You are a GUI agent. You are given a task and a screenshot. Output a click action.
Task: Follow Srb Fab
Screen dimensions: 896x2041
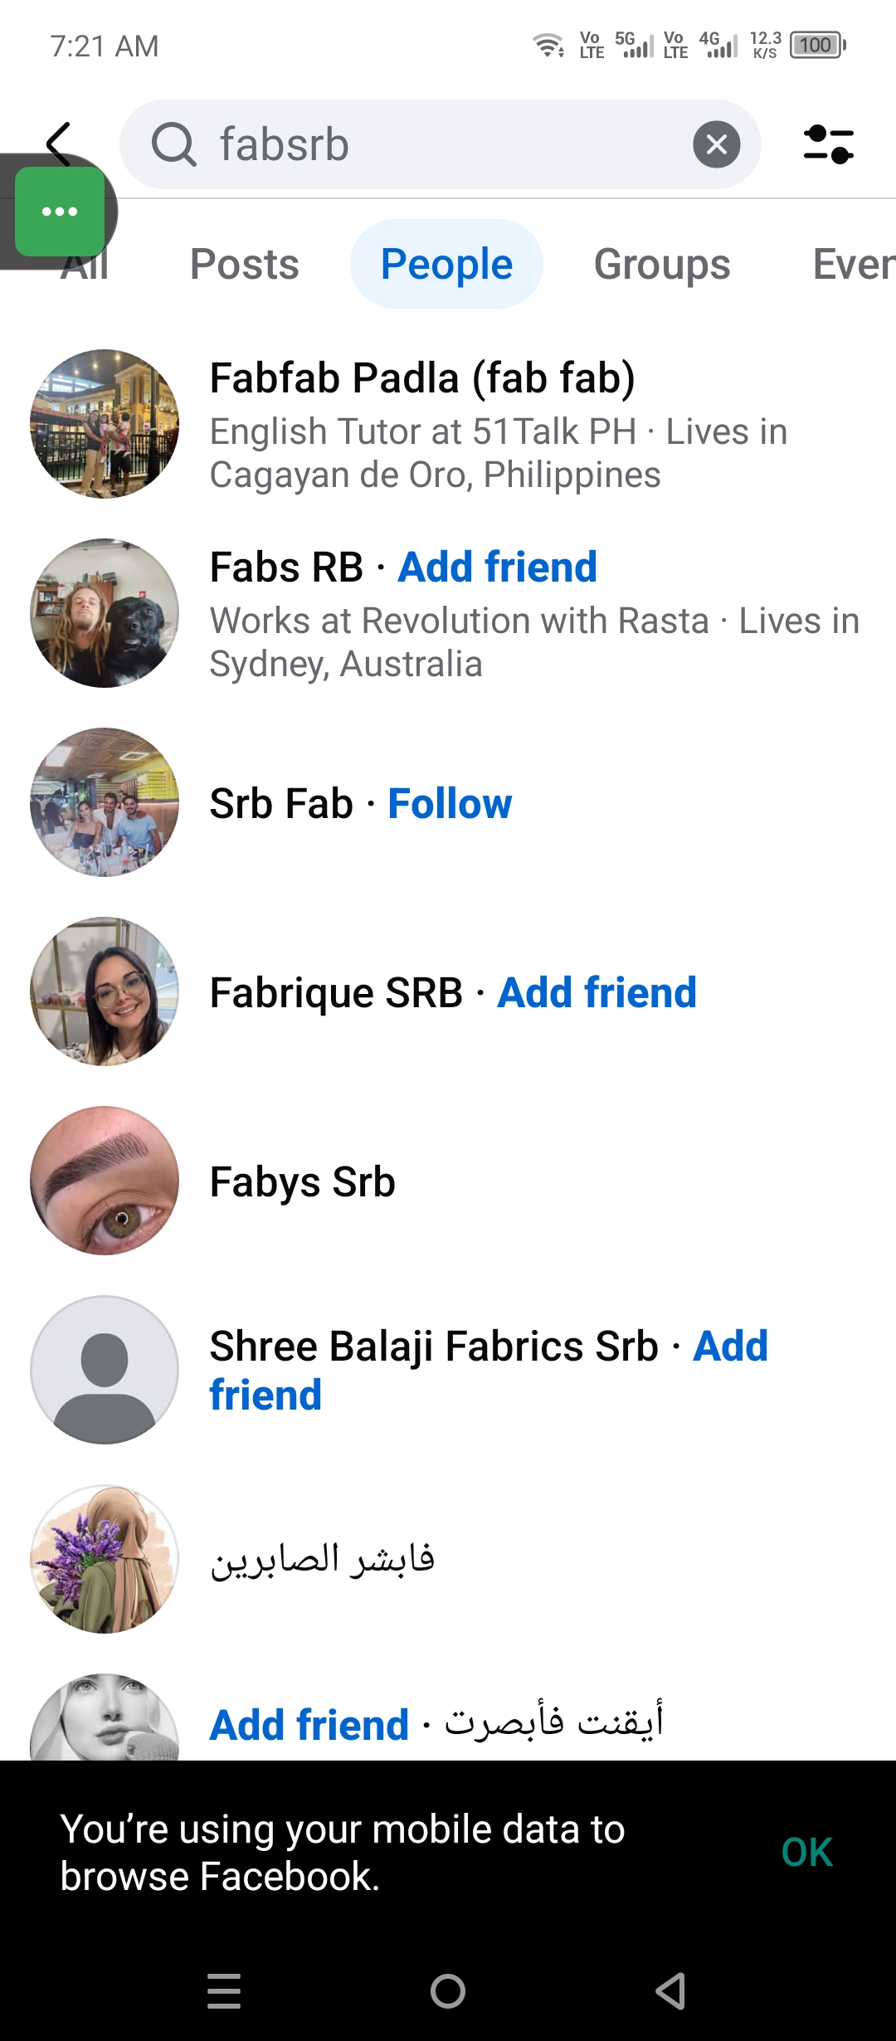click(450, 804)
